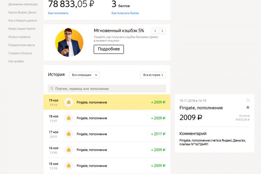Open Карты Яндекс.Денег in sidebar
Viewport: 261px width, 174px height.
[x=22, y=12]
